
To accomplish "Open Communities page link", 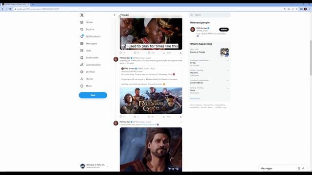I will (93, 65).
